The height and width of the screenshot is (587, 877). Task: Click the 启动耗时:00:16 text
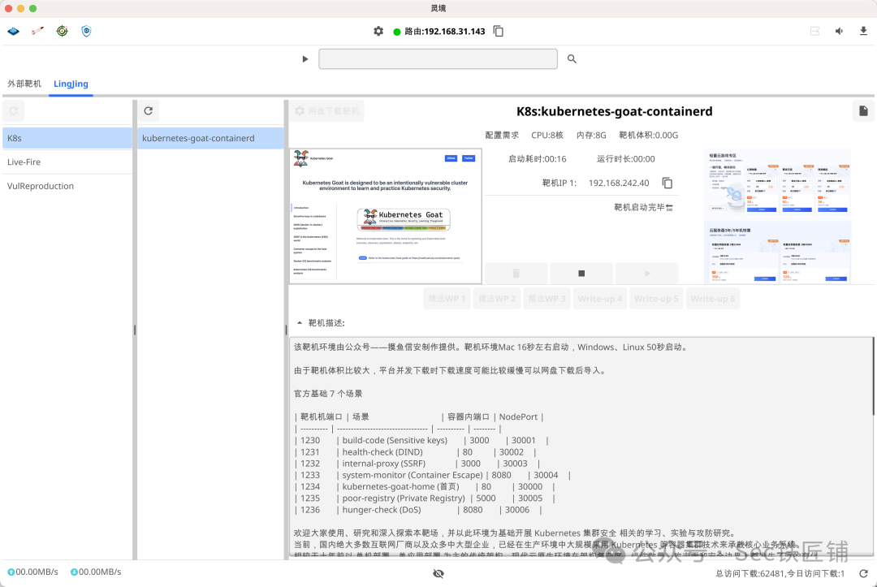click(537, 159)
